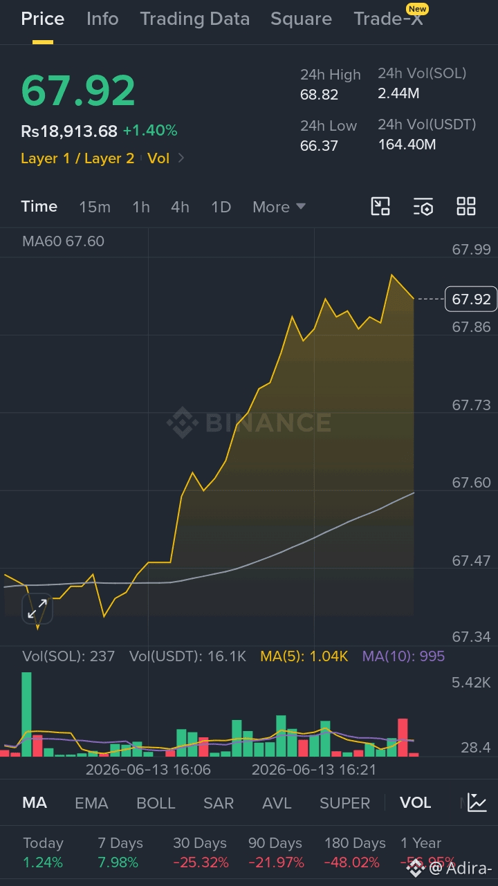Select the 15m chart interval
The width and height of the screenshot is (498, 886).
coord(95,207)
